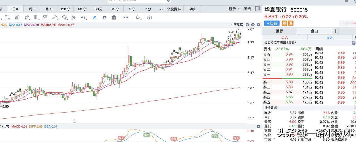Click the MA5:6.86 indicator label
The image size is (356, 142).
pyautogui.click(x=16, y=25)
